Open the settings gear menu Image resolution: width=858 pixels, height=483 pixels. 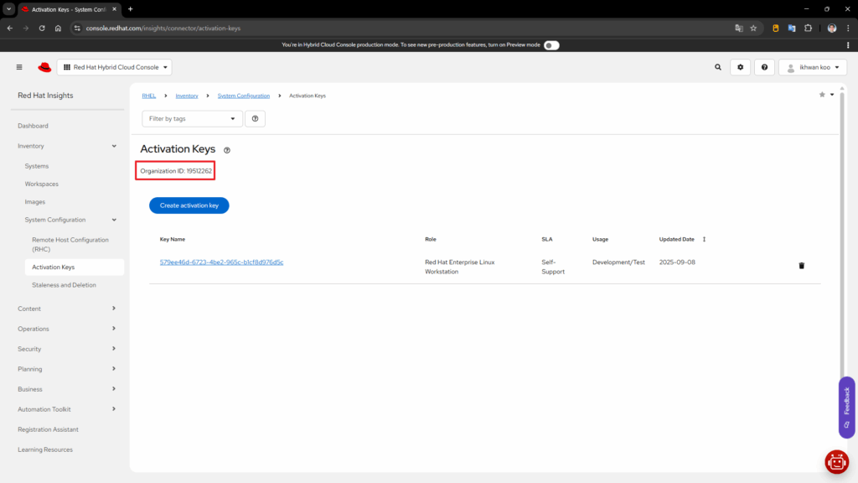click(740, 67)
